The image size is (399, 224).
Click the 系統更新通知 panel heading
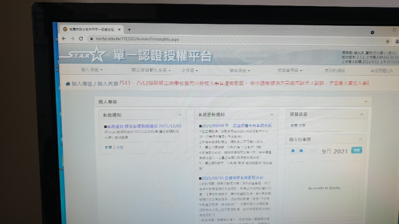coord(211,115)
